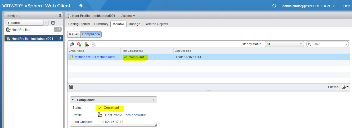
Task: Click the export list icon
Action: pyautogui.click(x=345, y=87)
